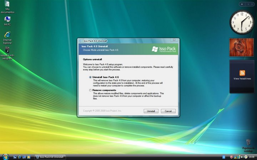Image resolution: width=257 pixels, height=160 pixels.
Task: Click the analog clock sidebar gadget
Action: (x=242, y=22)
